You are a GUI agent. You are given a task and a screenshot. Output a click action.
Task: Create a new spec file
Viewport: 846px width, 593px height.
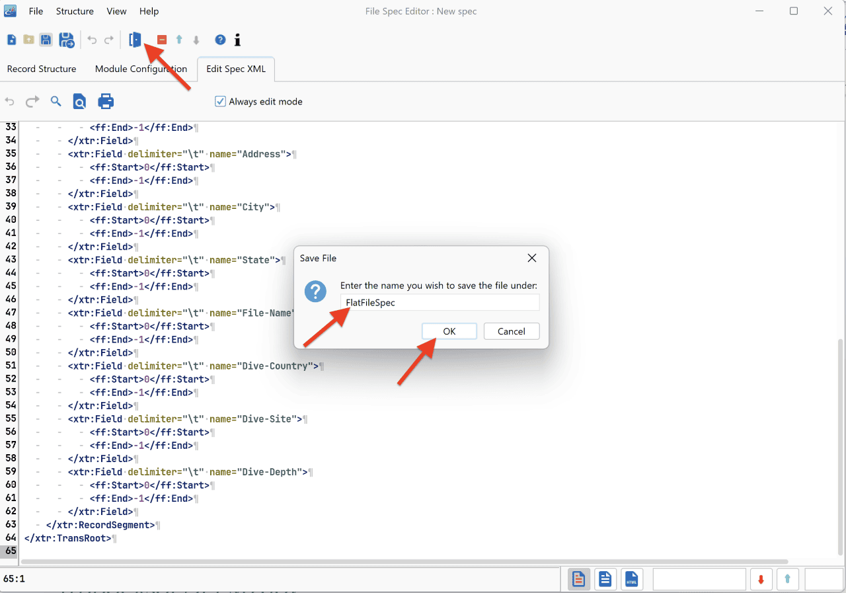click(x=11, y=40)
